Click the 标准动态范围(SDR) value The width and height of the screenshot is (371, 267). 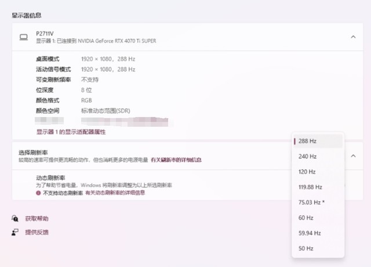coord(106,111)
